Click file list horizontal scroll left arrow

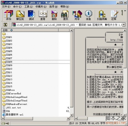coord(3,118)
